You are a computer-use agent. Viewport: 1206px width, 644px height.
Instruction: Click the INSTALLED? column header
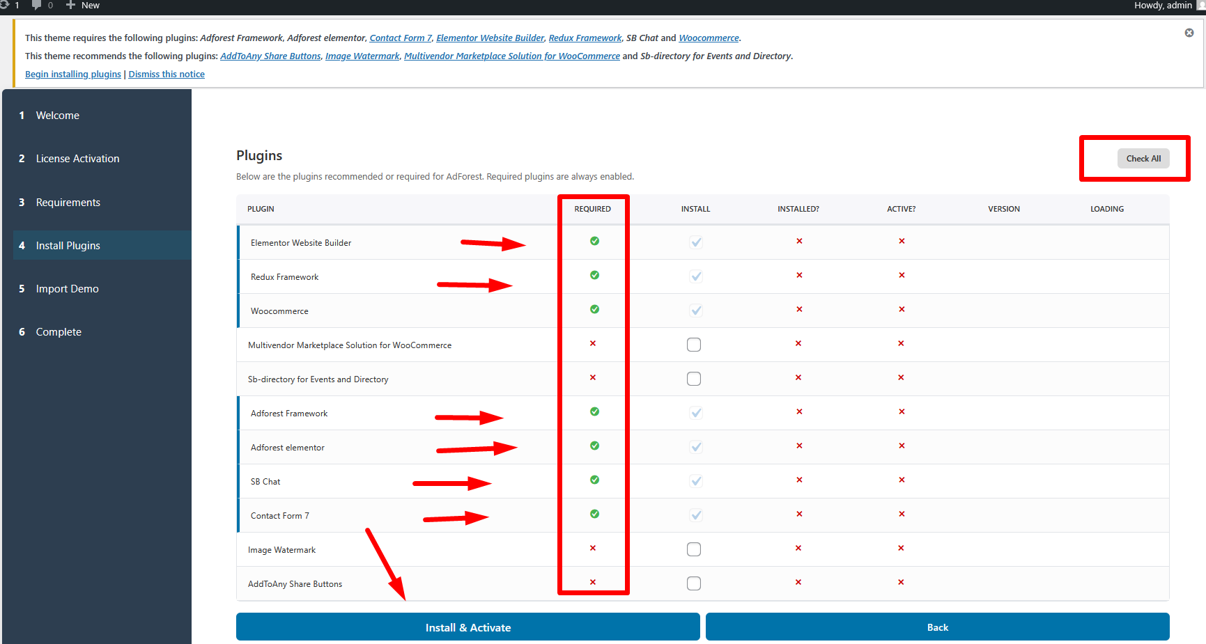pyautogui.click(x=798, y=209)
